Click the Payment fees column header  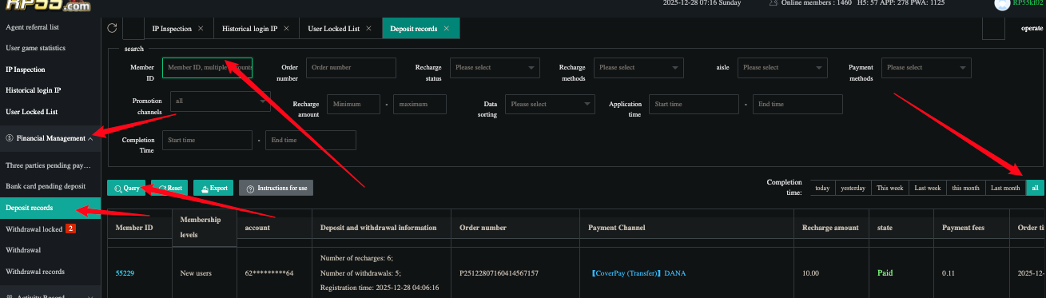pyautogui.click(x=963, y=228)
